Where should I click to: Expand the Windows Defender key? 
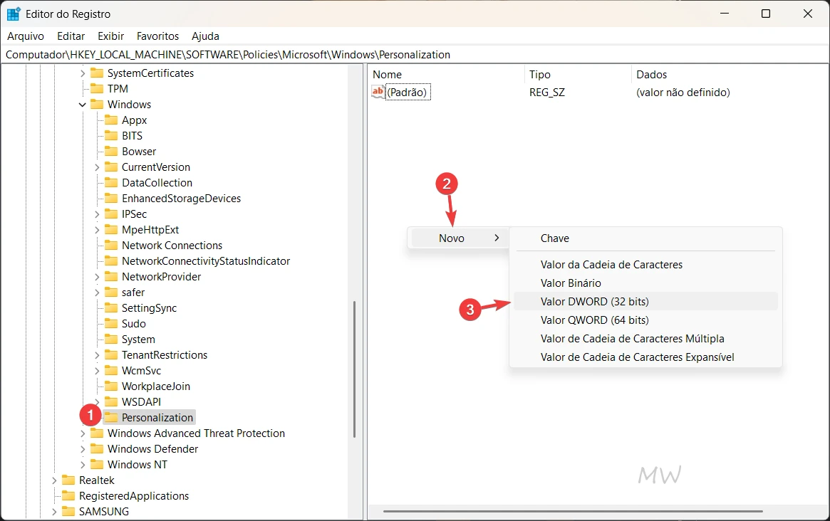(x=83, y=449)
